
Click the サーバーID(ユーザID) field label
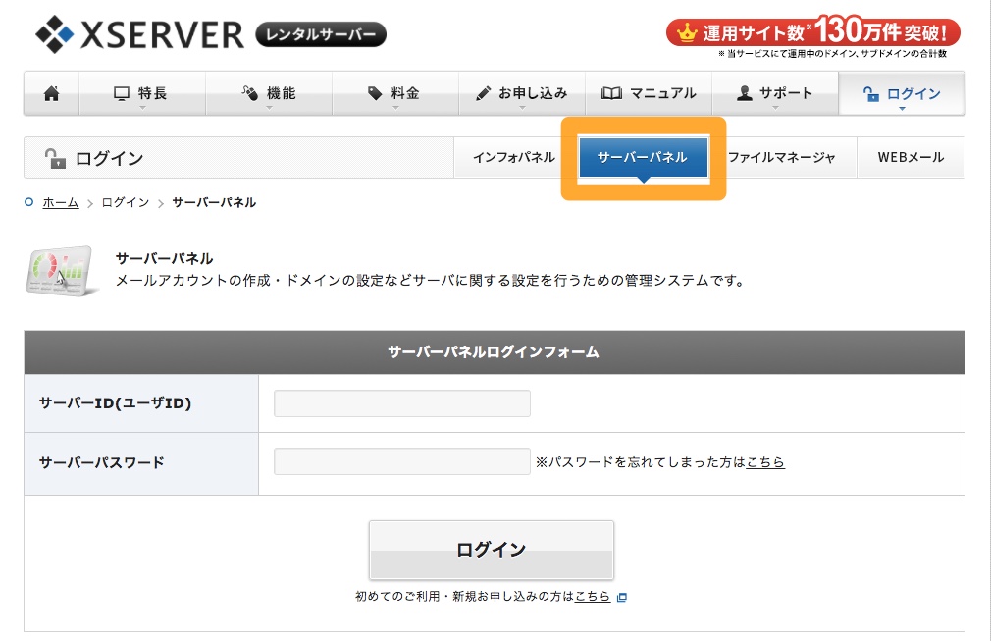(115, 403)
